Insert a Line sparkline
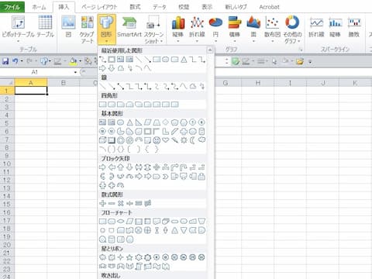The image size is (372, 279). click(x=316, y=28)
